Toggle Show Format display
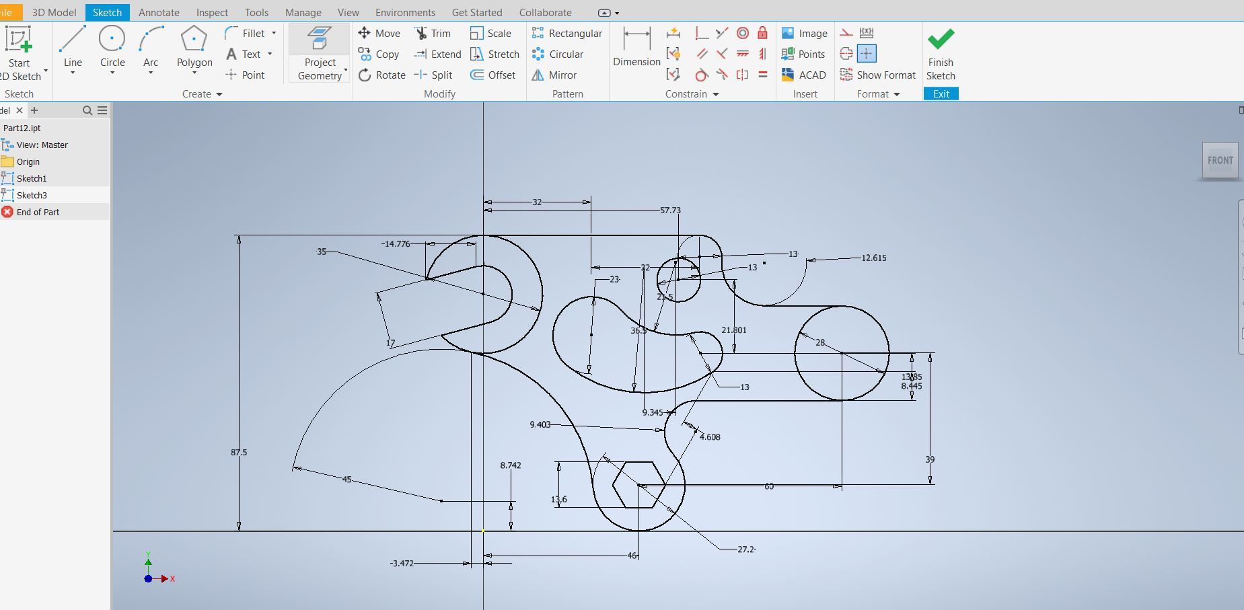Image resolution: width=1244 pixels, height=610 pixels. click(x=878, y=75)
